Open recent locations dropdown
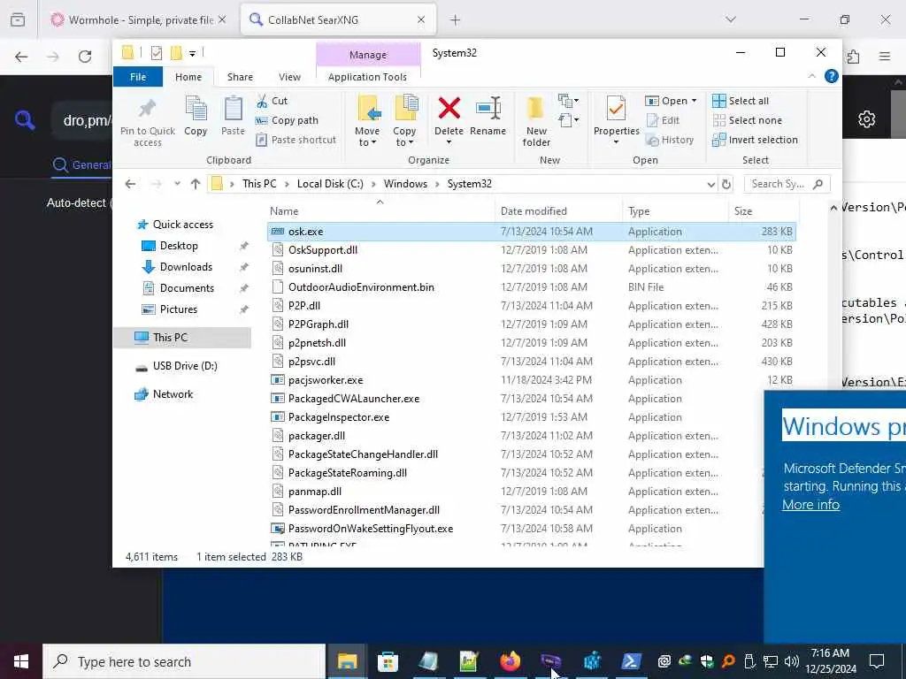Screen dimensions: 906x679 click(177, 184)
